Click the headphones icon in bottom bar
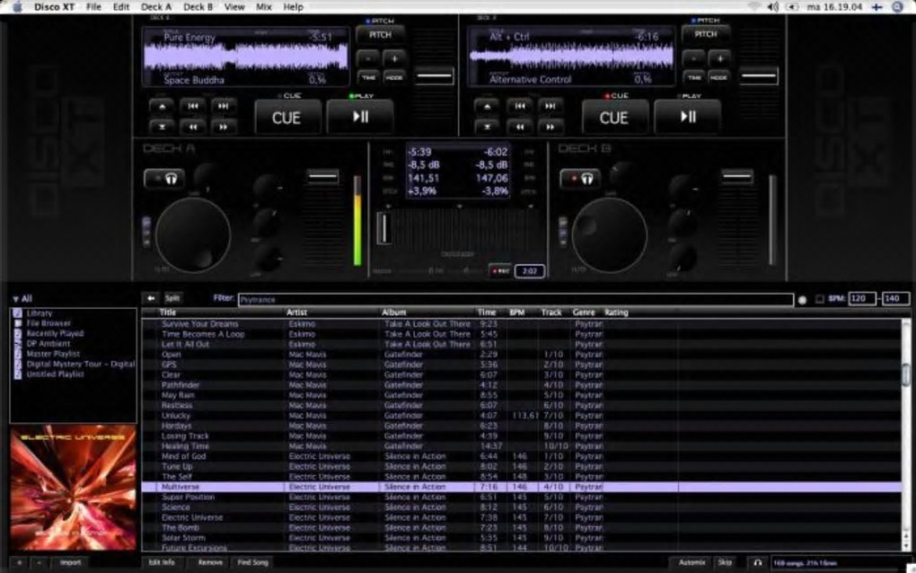Screen dimensions: 916x573 click(x=757, y=562)
